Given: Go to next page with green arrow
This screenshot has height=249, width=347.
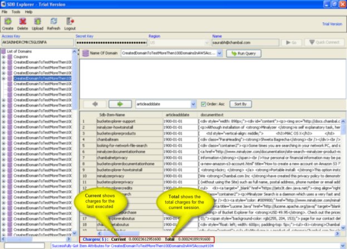Looking at the screenshot, I should pyautogui.click(x=120, y=104).
